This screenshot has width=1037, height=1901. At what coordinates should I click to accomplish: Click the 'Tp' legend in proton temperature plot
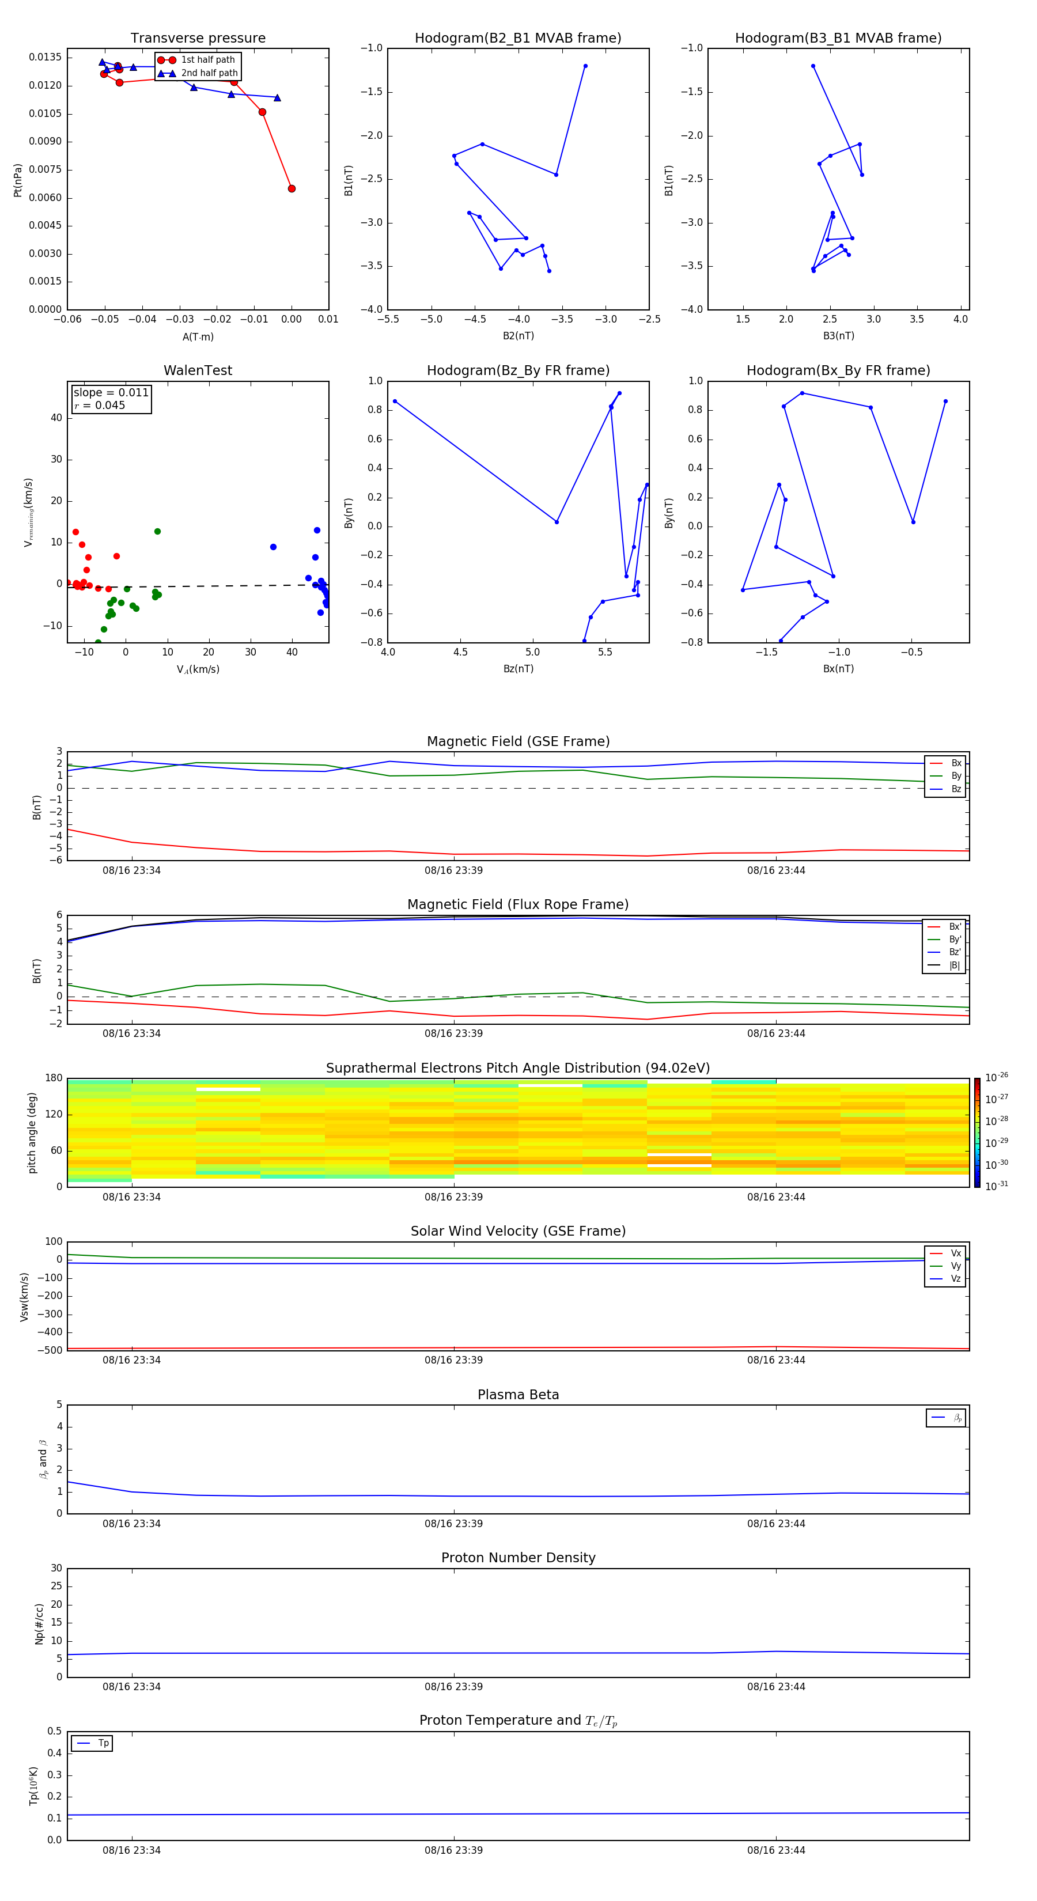(92, 1743)
